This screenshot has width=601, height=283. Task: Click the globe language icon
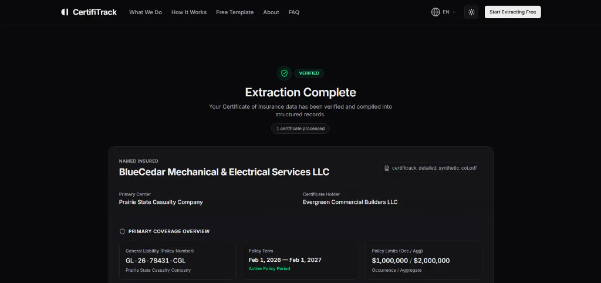tap(435, 12)
